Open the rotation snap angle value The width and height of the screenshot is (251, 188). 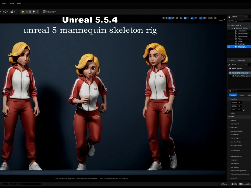[x=196, y=18]
